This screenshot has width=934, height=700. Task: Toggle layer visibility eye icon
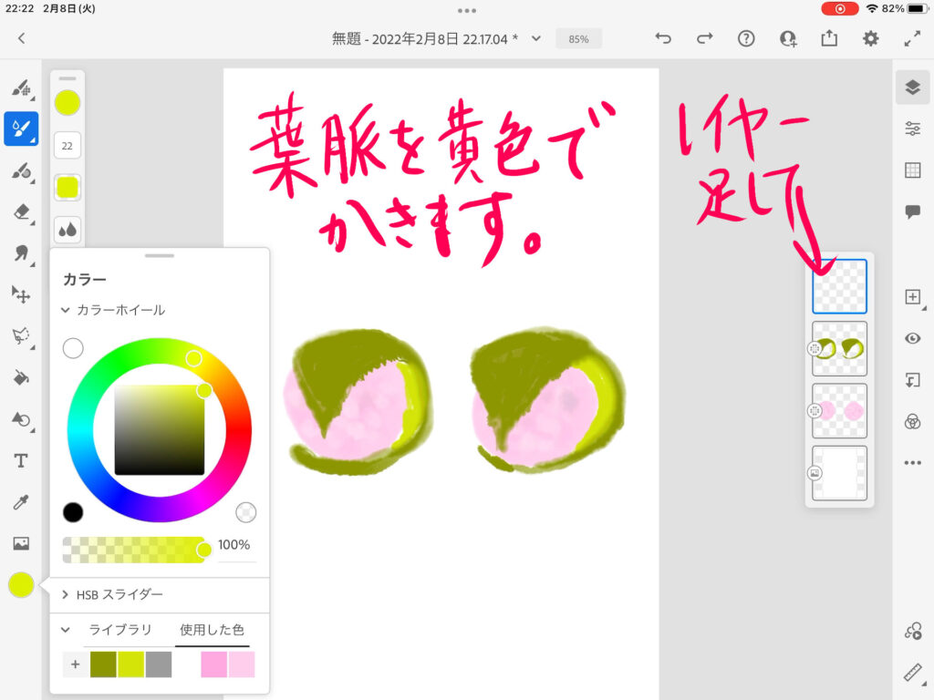coord(912,338)
